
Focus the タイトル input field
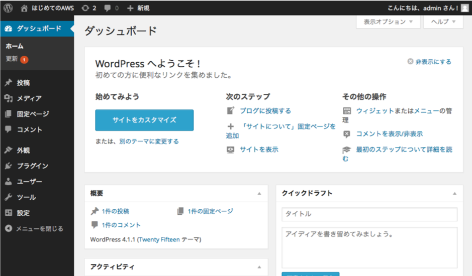369,214
